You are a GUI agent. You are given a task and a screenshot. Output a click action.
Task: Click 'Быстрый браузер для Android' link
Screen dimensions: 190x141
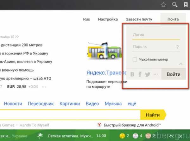coord(132,125)
